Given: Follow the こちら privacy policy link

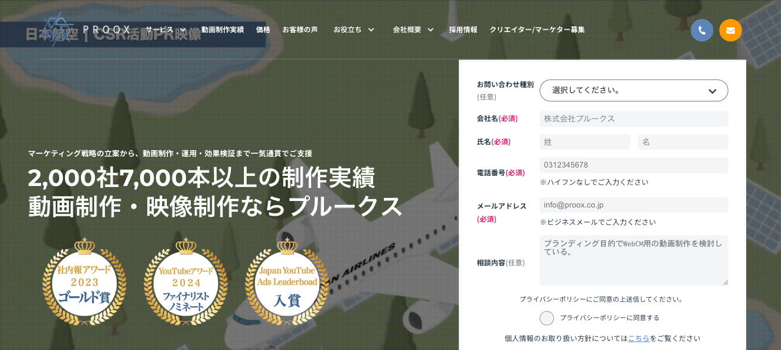Looking at the screenshot, I should pyautogui.click(x=639, y=338).
